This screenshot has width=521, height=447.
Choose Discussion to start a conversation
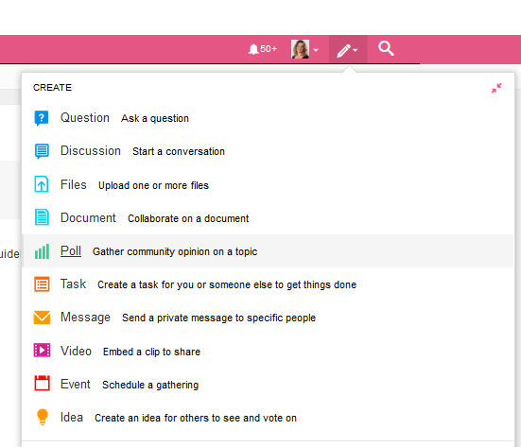tap(91, 151)
